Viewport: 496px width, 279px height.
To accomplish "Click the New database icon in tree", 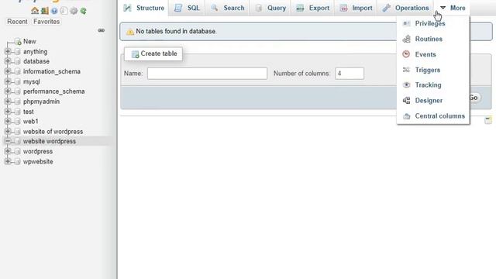I will (x=18, y=41).
